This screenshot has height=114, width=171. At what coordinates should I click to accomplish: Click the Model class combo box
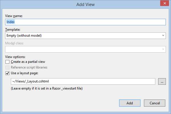coord(85,49)
